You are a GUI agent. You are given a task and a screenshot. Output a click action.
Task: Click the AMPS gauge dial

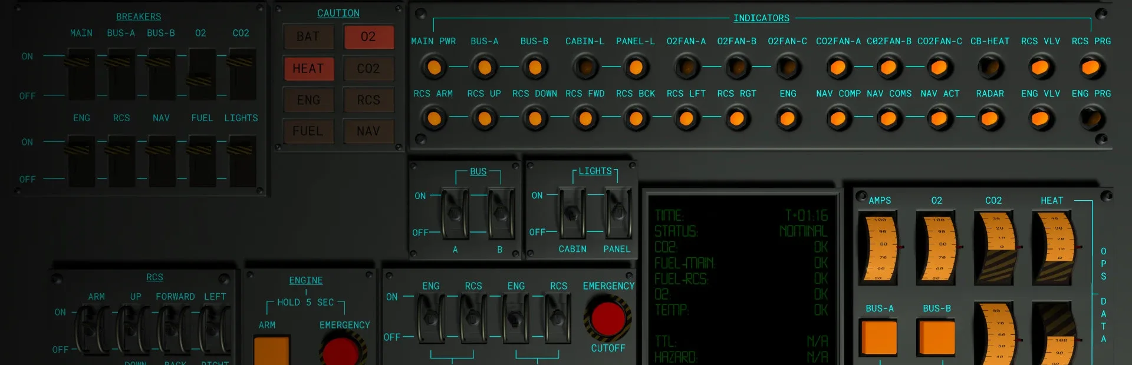879,248
